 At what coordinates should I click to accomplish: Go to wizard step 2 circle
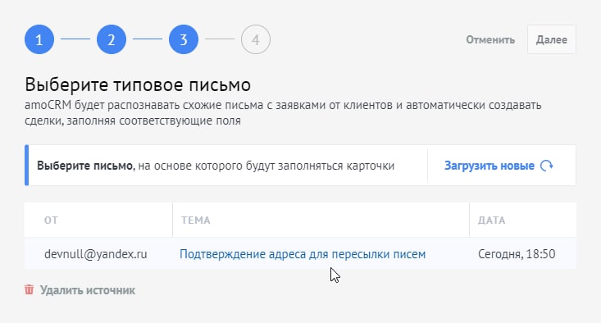click(112, 39)
